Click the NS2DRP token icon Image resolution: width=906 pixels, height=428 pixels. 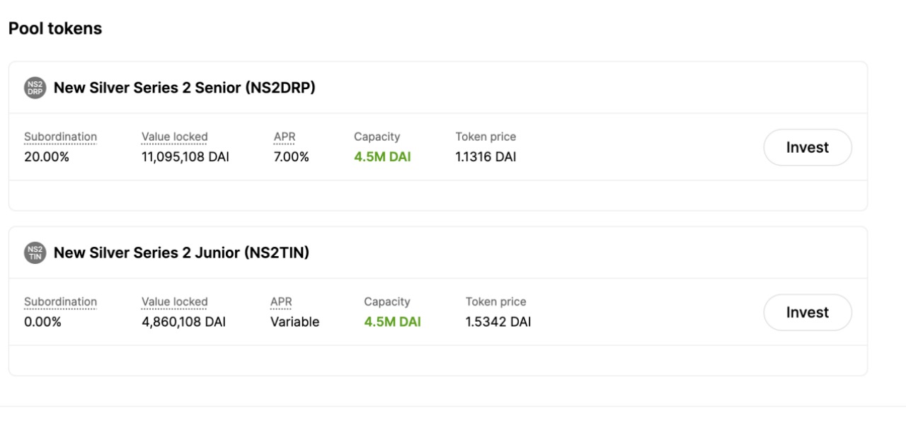(35, 88)
